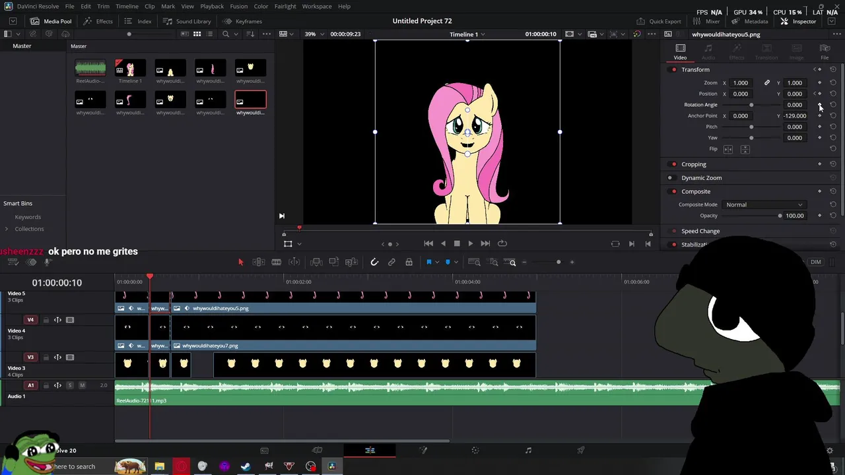
Task: Open the Mixer panel
Action: (x=706, y=21)
